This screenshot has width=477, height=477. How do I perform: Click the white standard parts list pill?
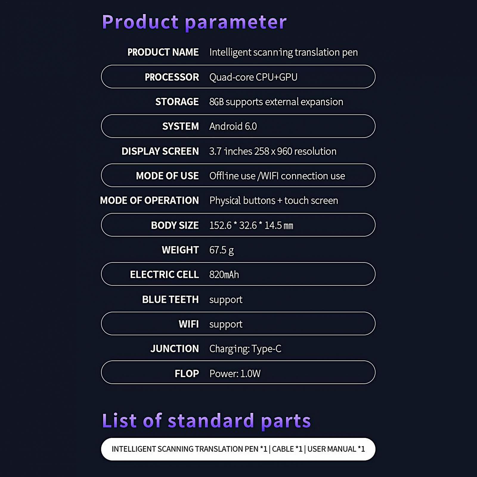[238, 449]
